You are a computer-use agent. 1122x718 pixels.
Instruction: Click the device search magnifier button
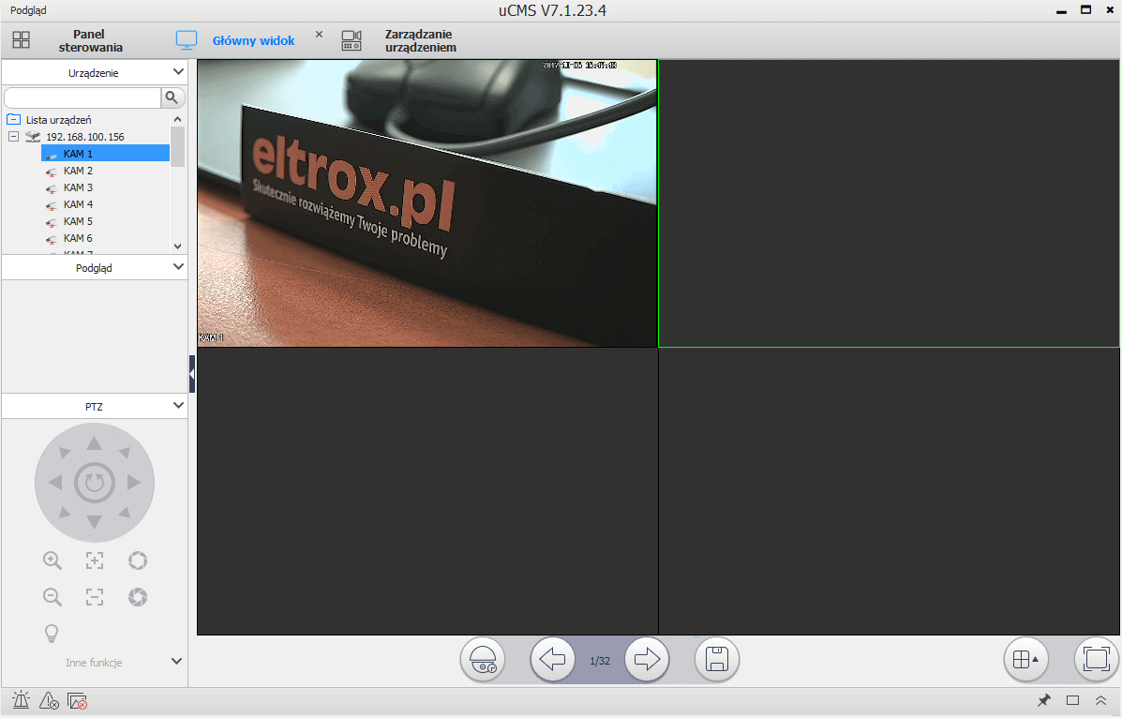[x=172, y=97]
